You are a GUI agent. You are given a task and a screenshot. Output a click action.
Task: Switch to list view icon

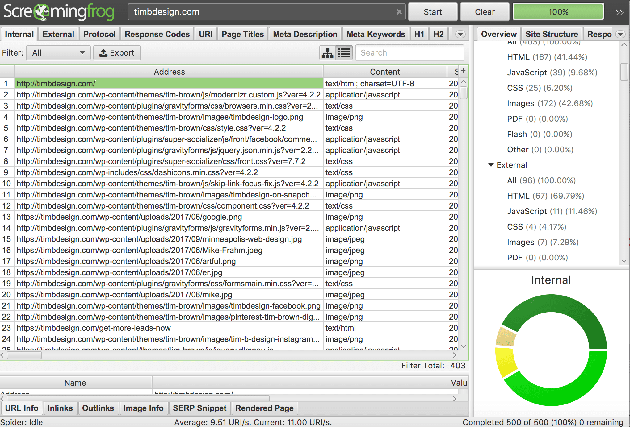coord(344,53)
